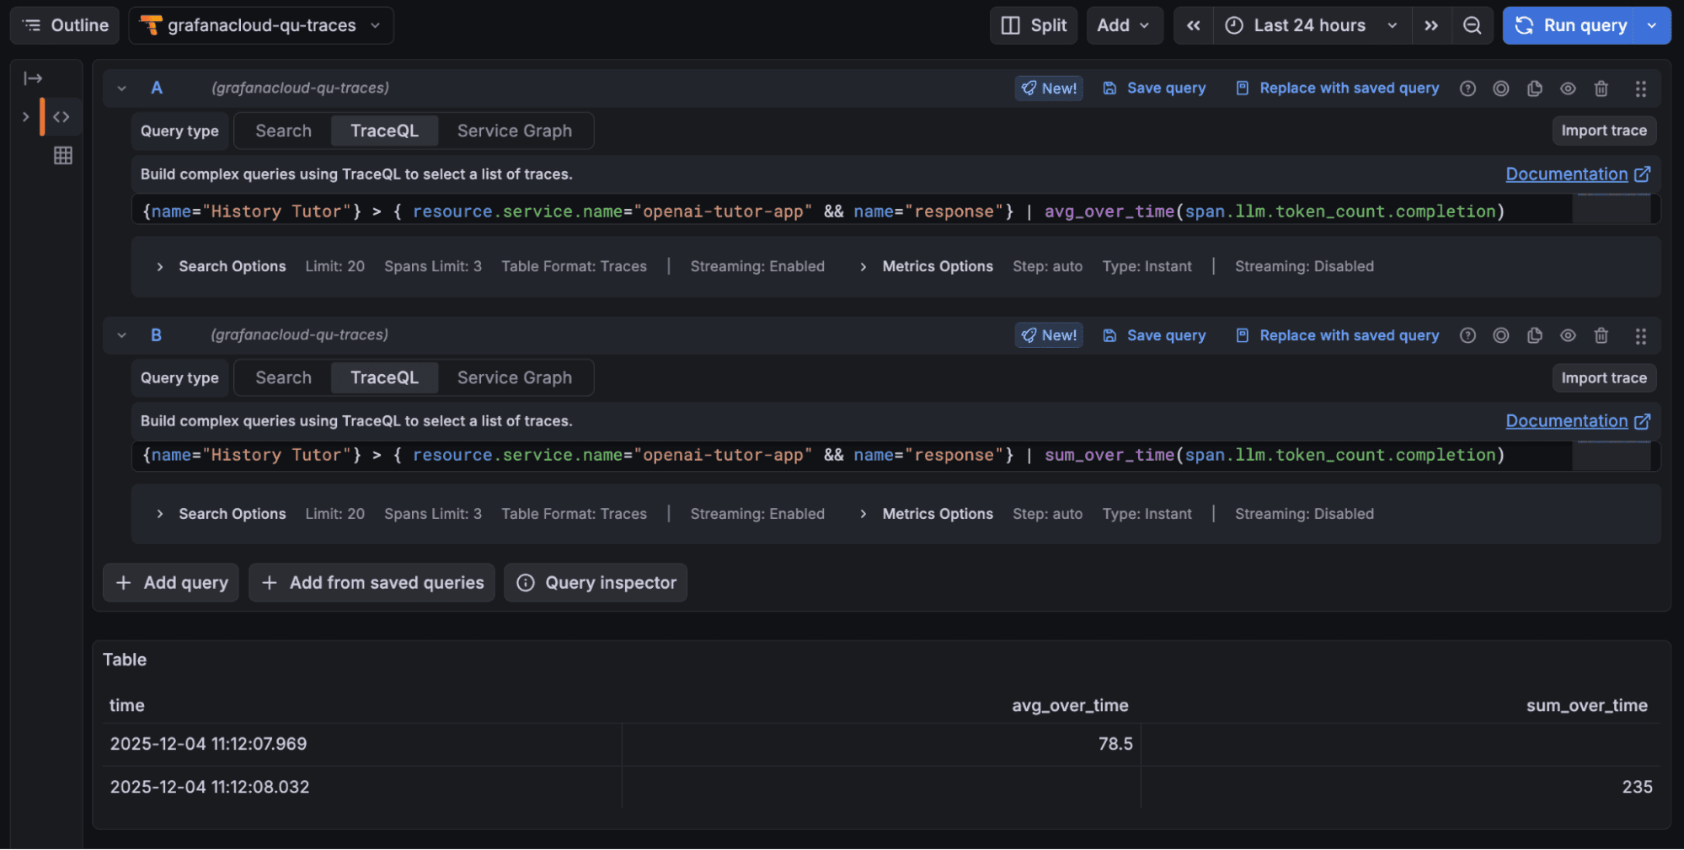The width and height of the screenshot is (1684, 850).
Task: Delete query B with trash icon
Action: 1601,335
